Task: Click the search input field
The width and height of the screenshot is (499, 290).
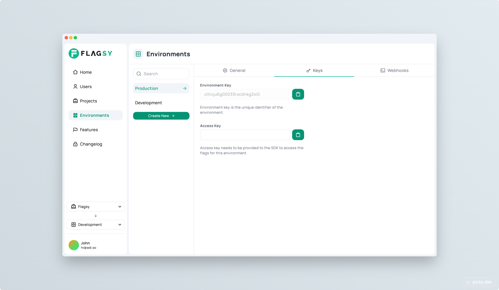Action: (x=161, y=74)
